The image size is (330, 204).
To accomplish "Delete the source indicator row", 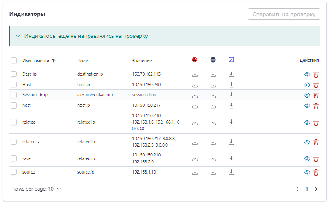I will coord(316,172).
